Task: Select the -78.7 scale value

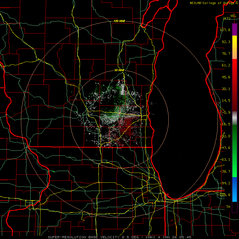Action: [x=225, y=172]
